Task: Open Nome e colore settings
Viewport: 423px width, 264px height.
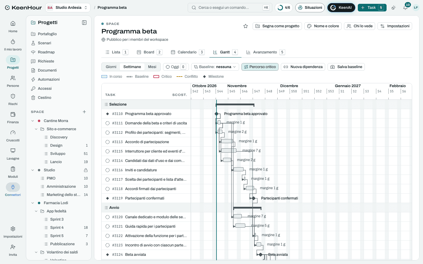Action: tap(323, 26)
